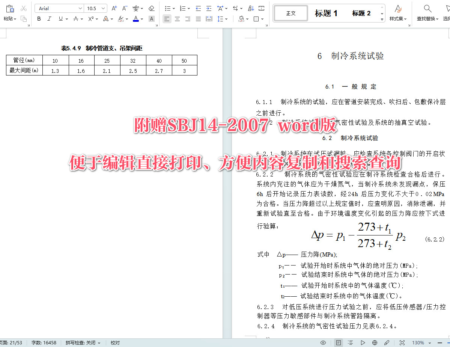450x347 pixels.
Task: Toggle center paragraph alignment
Action: (177, 19)
